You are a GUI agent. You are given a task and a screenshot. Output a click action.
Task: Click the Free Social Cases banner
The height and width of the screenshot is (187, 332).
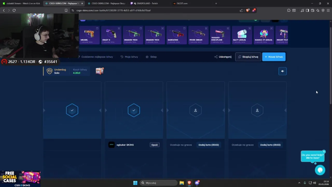coord(20,179)
